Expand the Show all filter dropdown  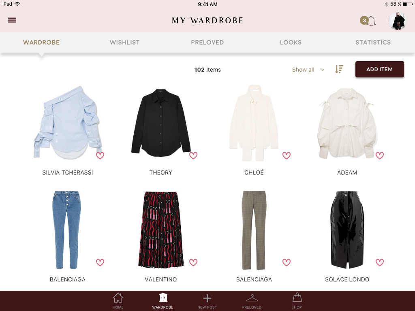click(x=308, y=70)
